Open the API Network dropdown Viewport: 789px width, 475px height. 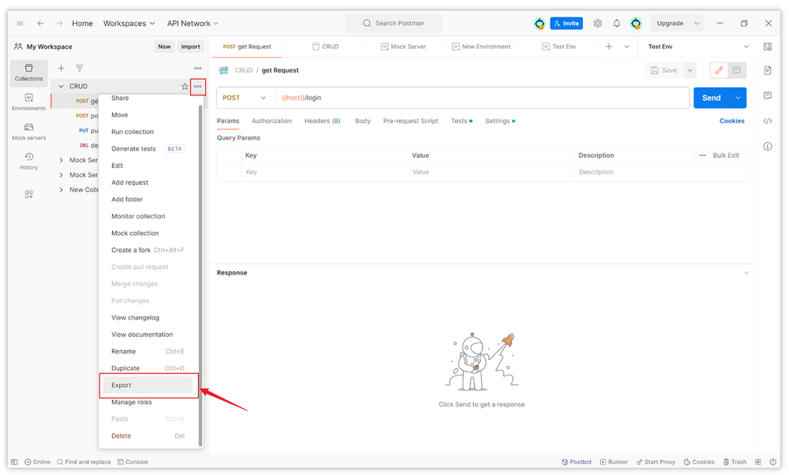click(x=193, y=23)
